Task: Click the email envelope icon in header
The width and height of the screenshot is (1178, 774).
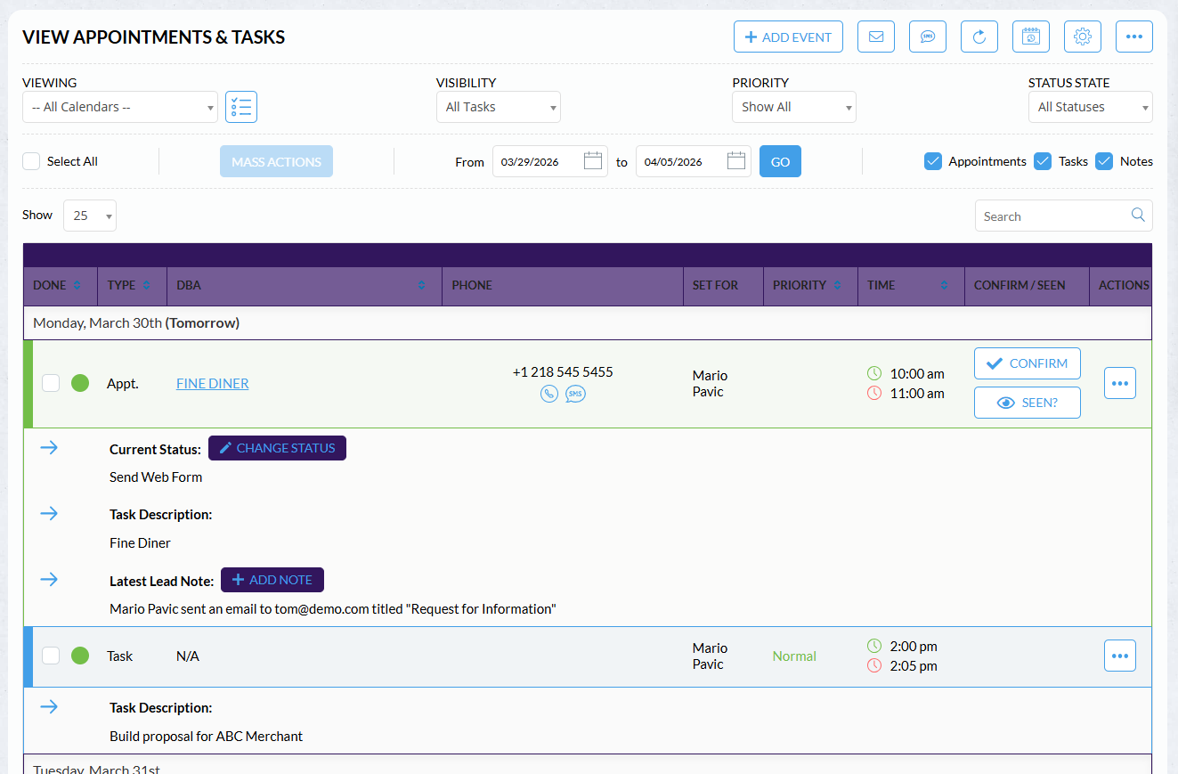Action: pos(875,37)
